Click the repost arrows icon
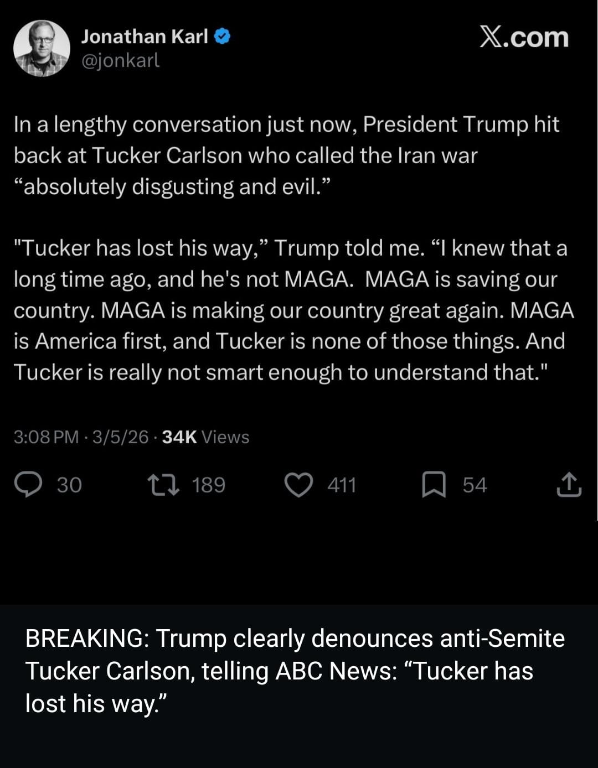 click(x=163, y=485)
